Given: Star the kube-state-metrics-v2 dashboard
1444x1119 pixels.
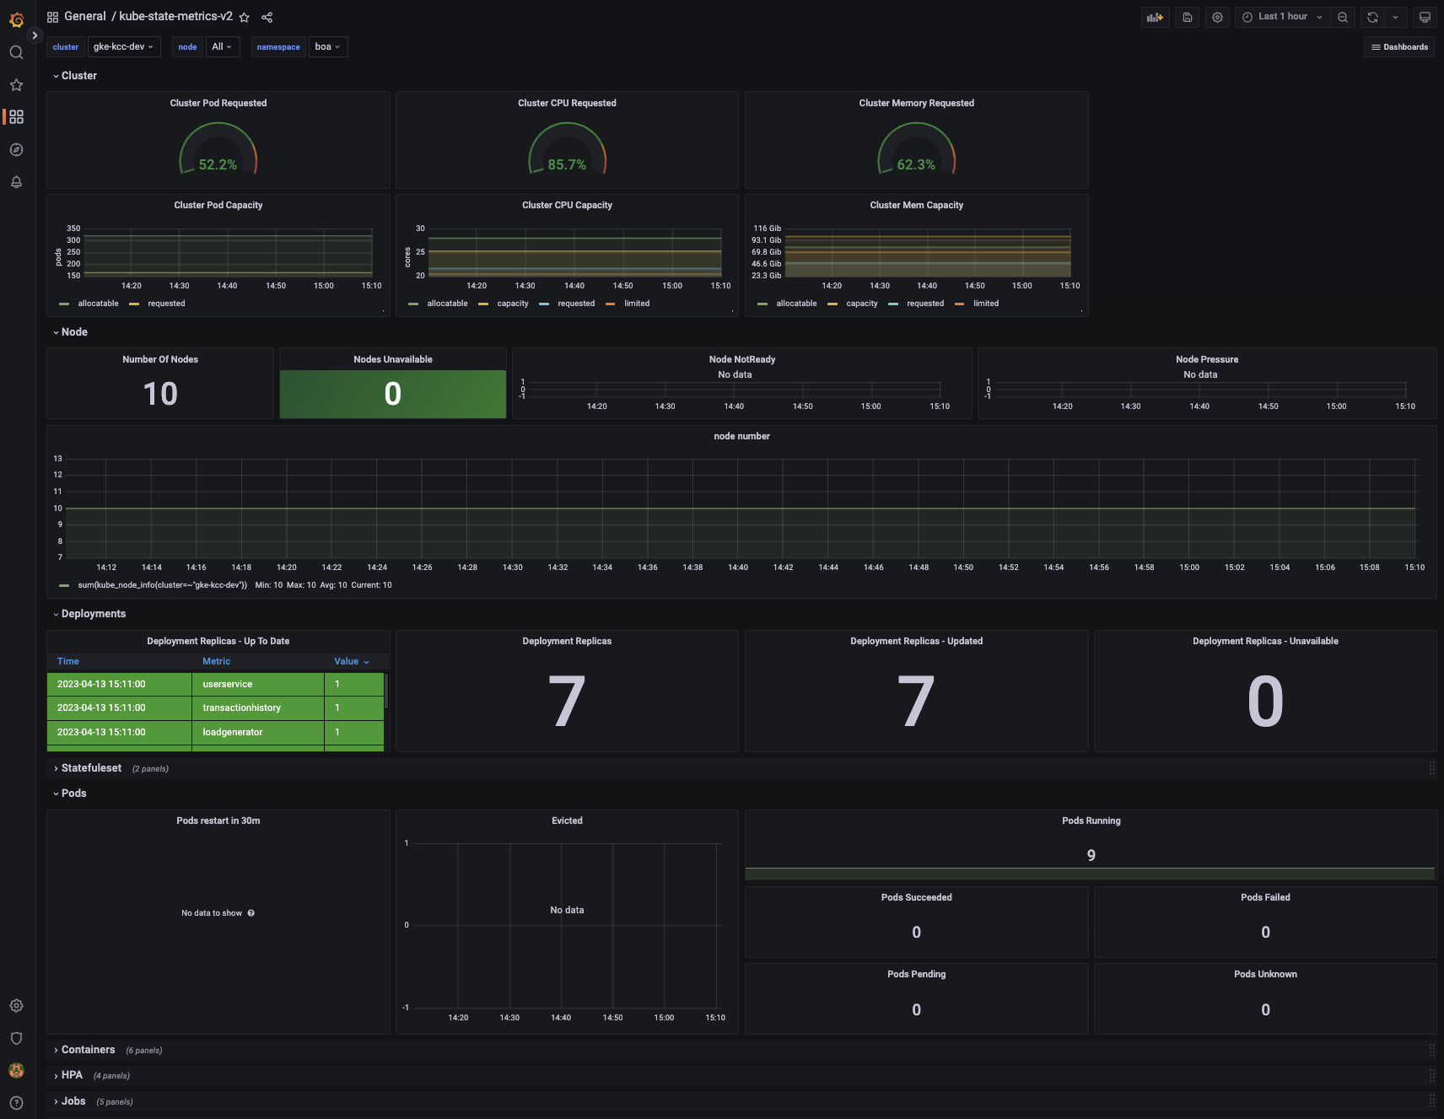Looking at the screenshot, I should tap(244, 17).
